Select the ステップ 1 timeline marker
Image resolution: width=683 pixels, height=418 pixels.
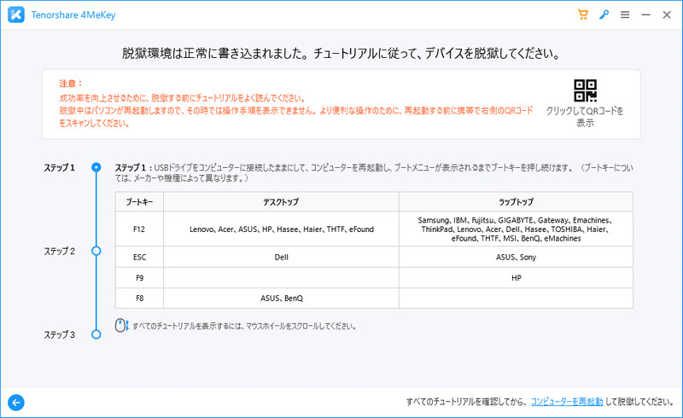pos(96,167)
